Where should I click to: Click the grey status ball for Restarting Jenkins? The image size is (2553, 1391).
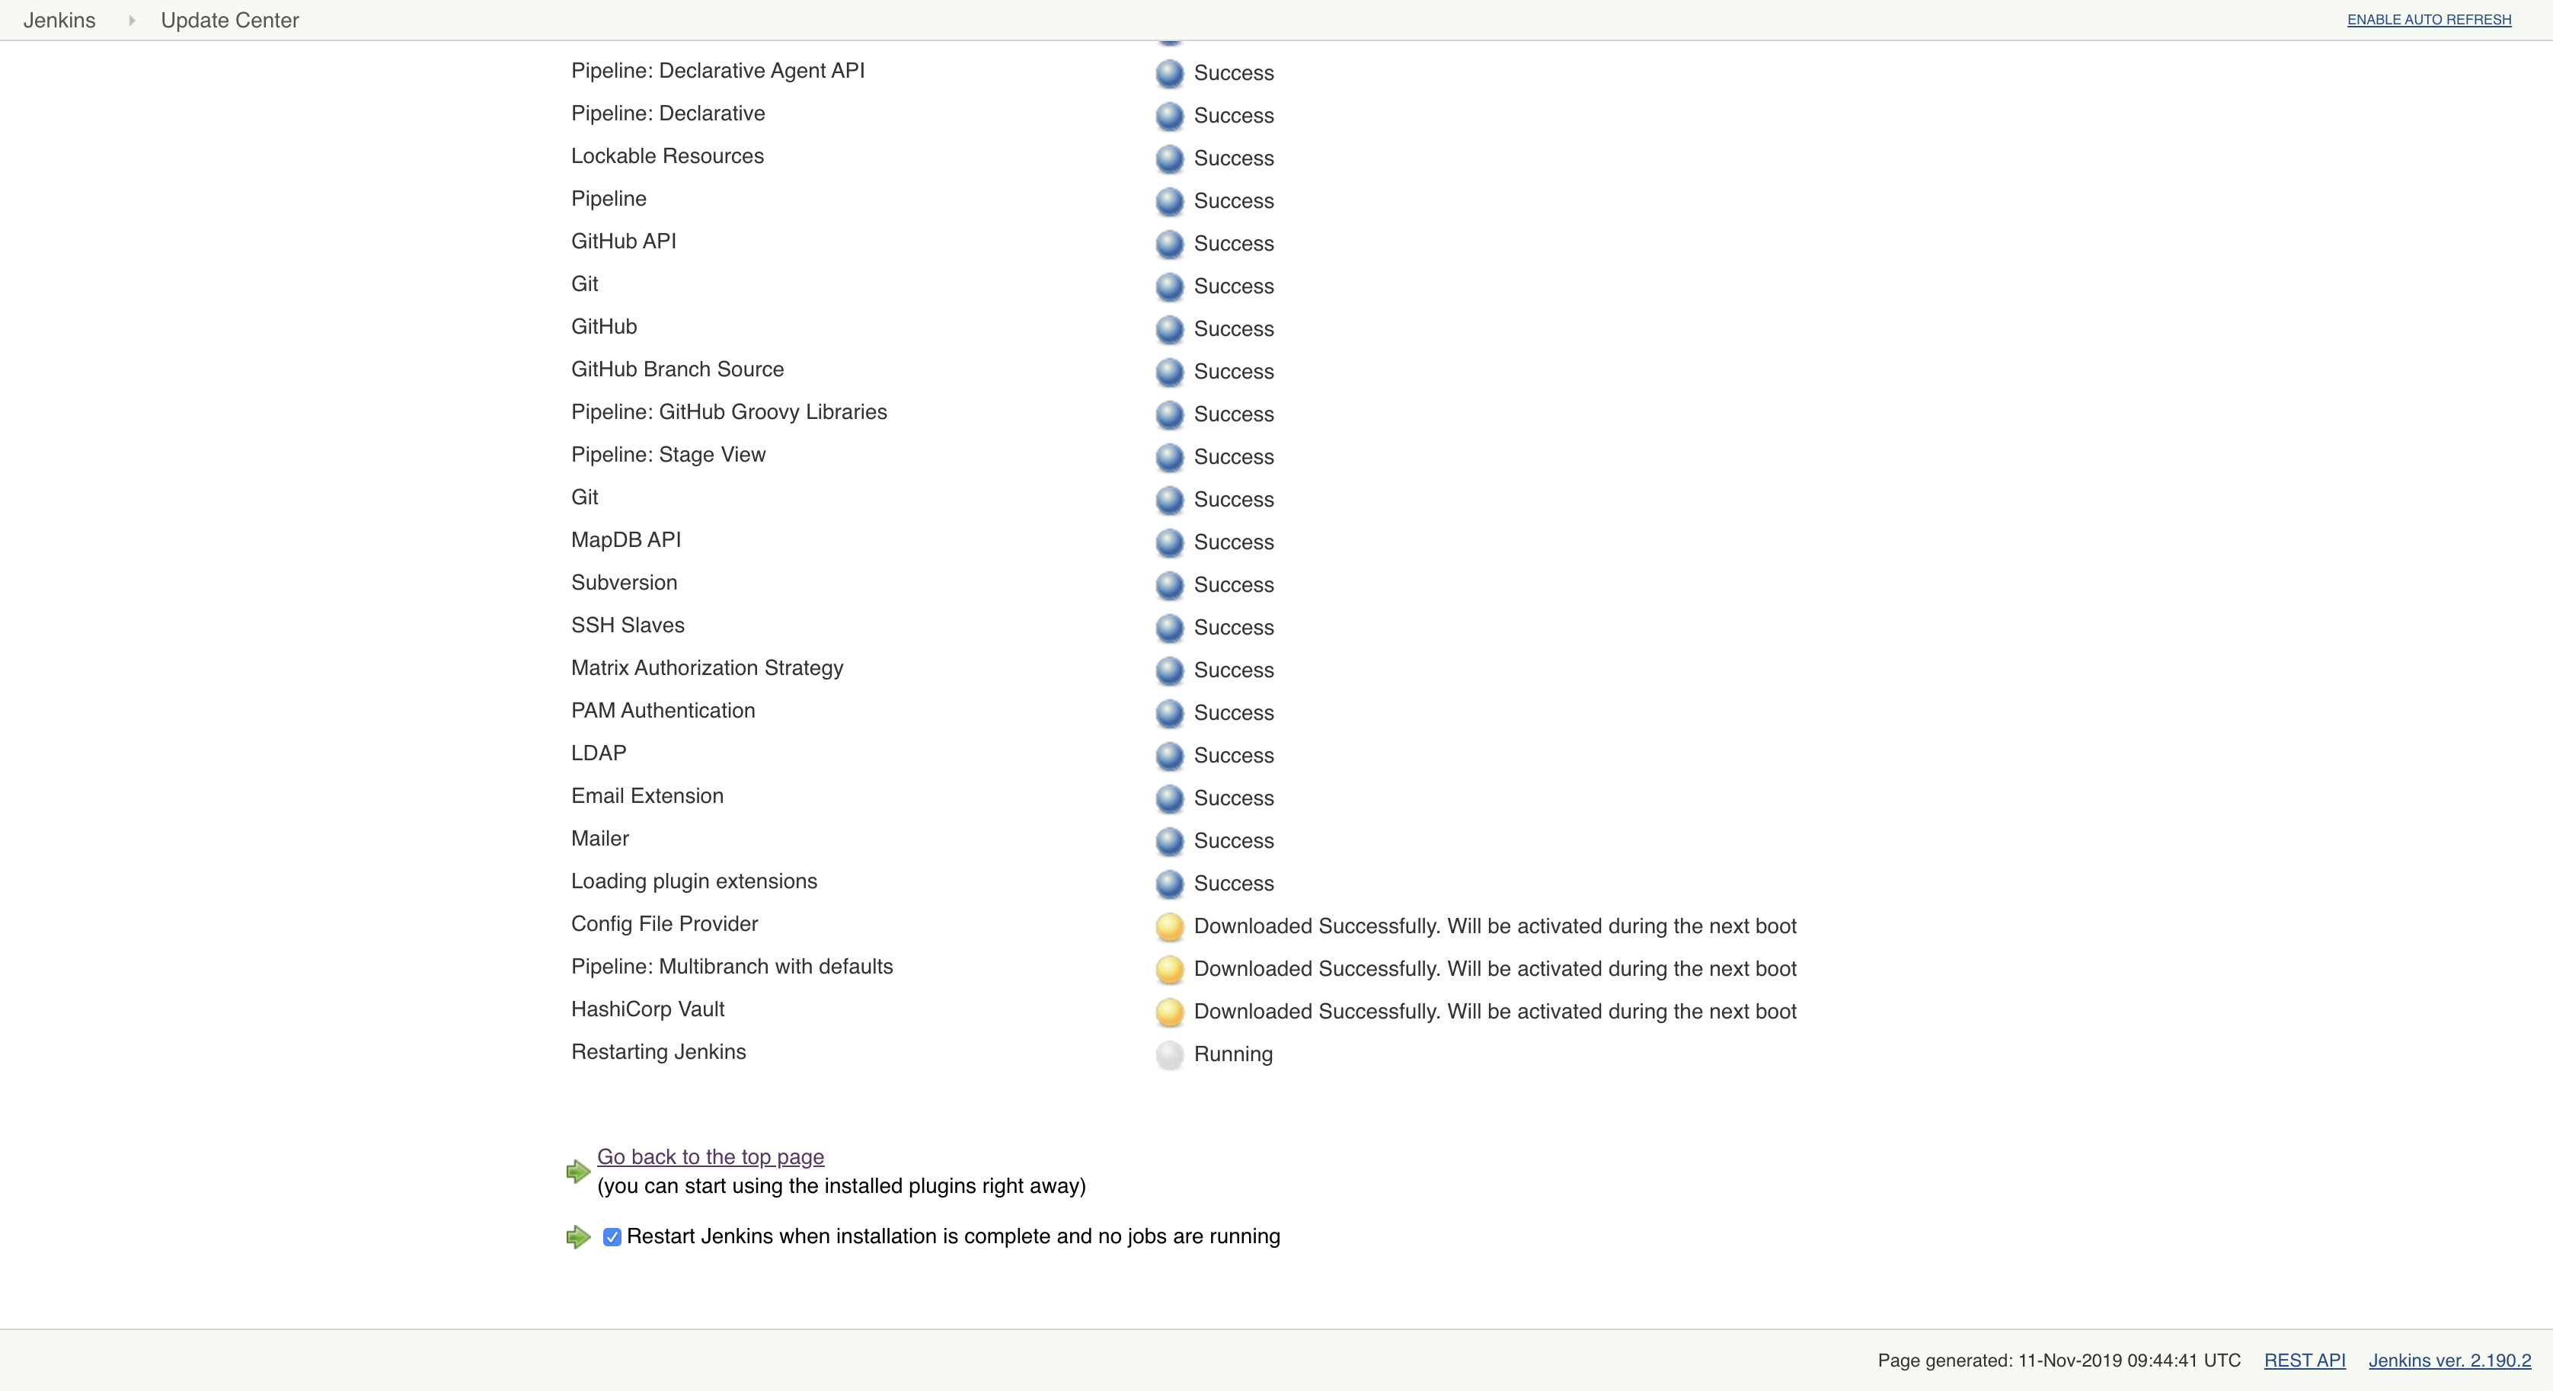click(1169, 1054)
